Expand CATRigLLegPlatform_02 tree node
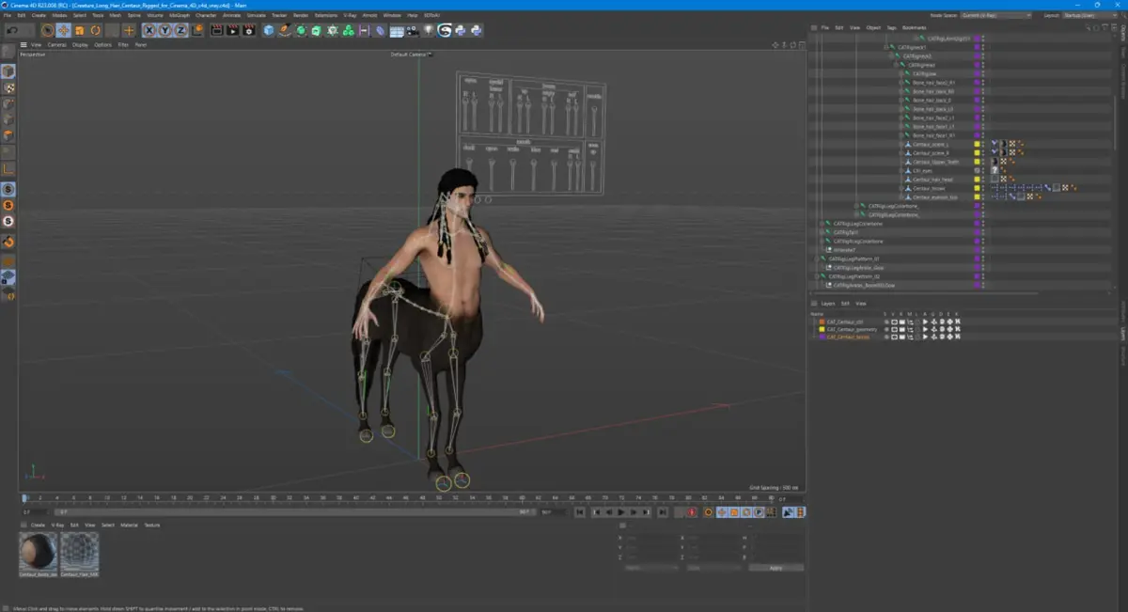 (x=818, y=276)
